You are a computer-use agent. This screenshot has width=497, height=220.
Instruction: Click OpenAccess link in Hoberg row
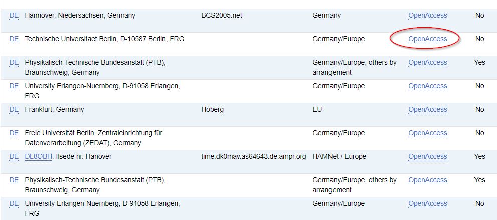pyautogui.click(x=428, y=110)
